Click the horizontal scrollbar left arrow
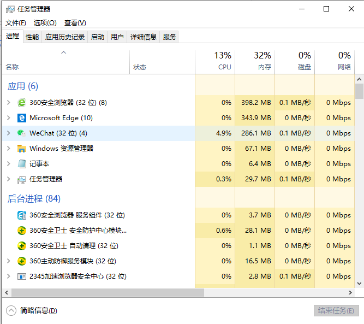The width and height of the screenshot is (364, 324). pos(7,293)
